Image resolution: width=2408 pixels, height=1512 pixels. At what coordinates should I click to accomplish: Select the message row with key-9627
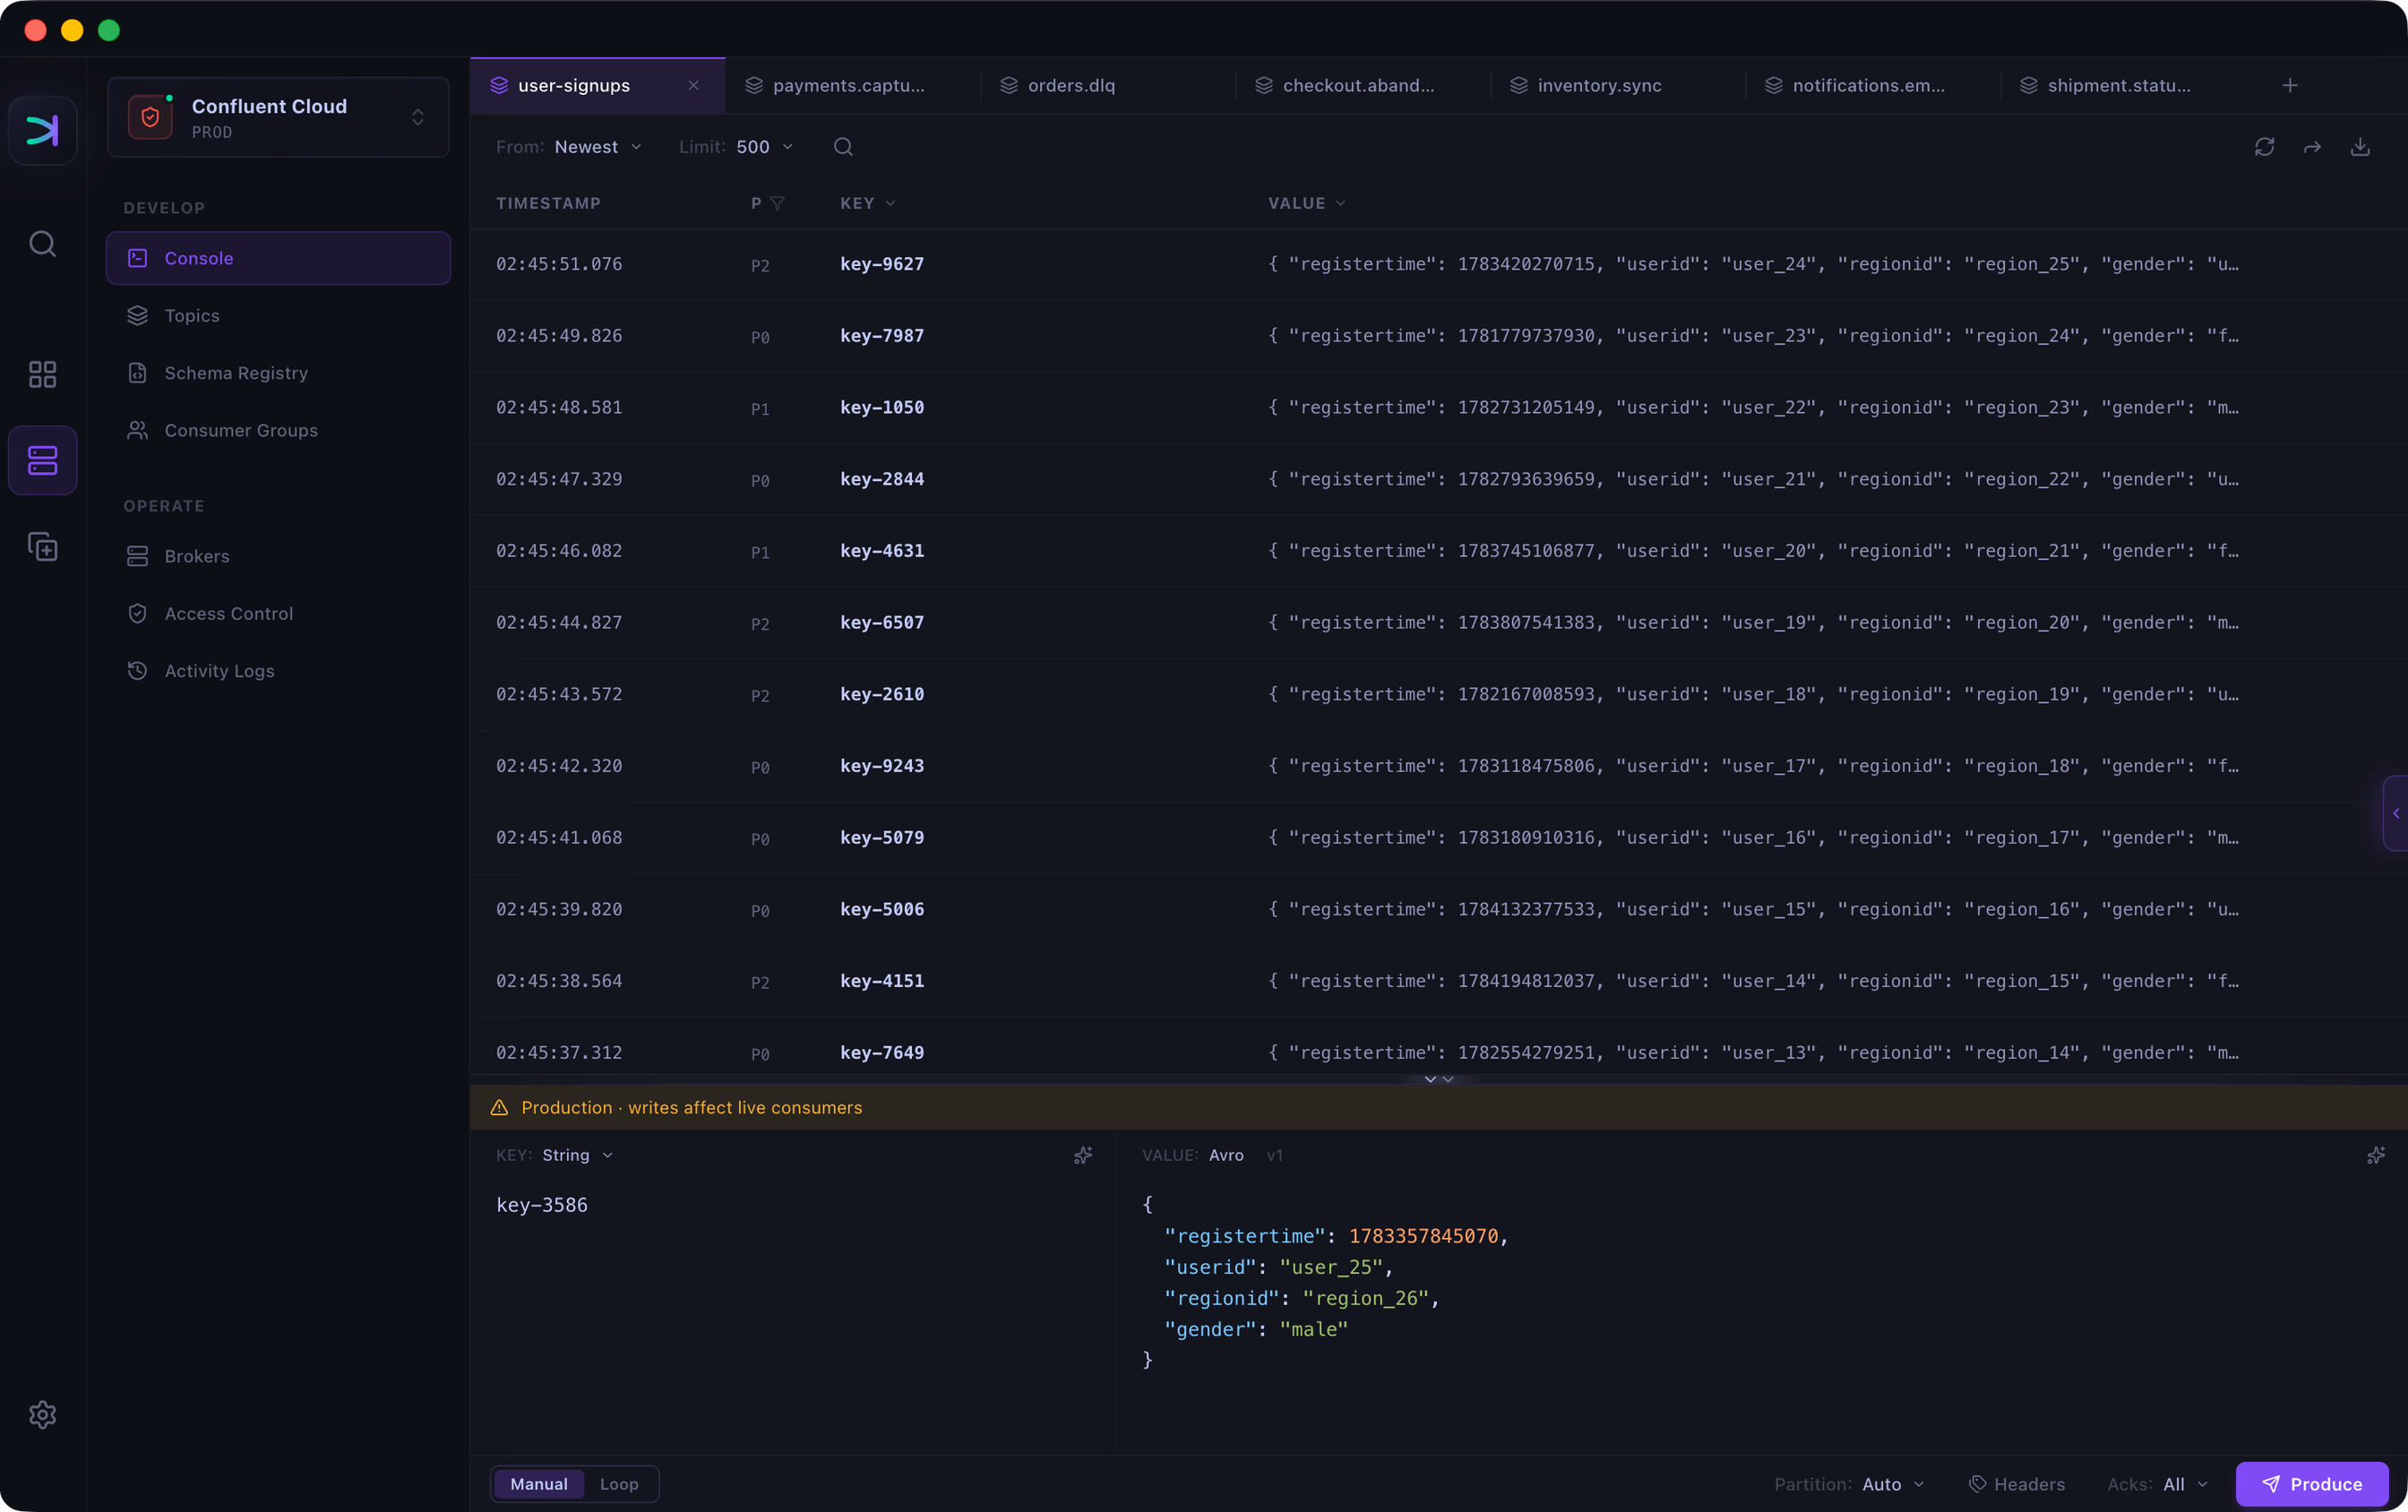[x=1438, y=264]
